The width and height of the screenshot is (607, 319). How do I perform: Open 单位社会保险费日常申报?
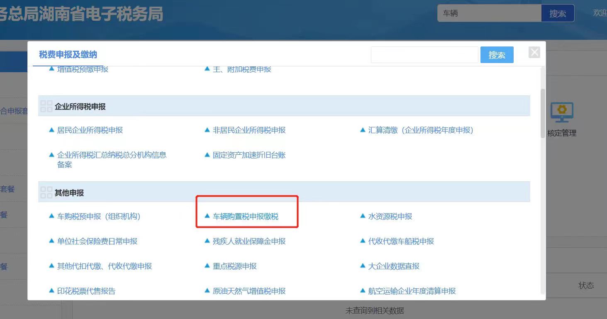96,241
